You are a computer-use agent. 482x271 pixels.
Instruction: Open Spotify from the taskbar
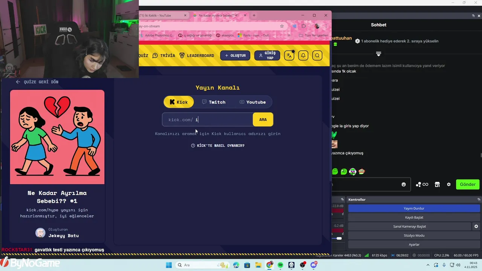(280, 265)
